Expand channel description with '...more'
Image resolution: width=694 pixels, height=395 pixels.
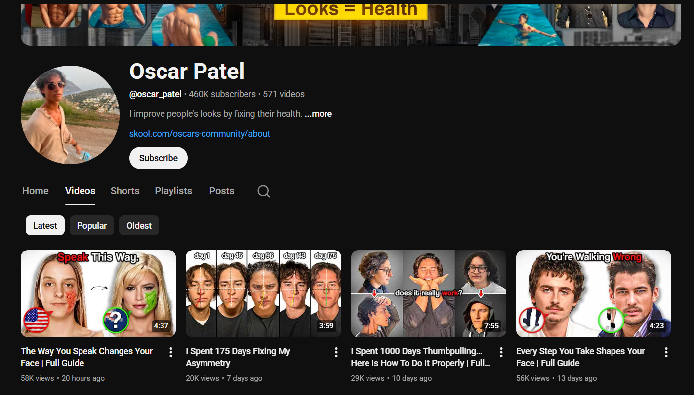[x=318, y=114]
